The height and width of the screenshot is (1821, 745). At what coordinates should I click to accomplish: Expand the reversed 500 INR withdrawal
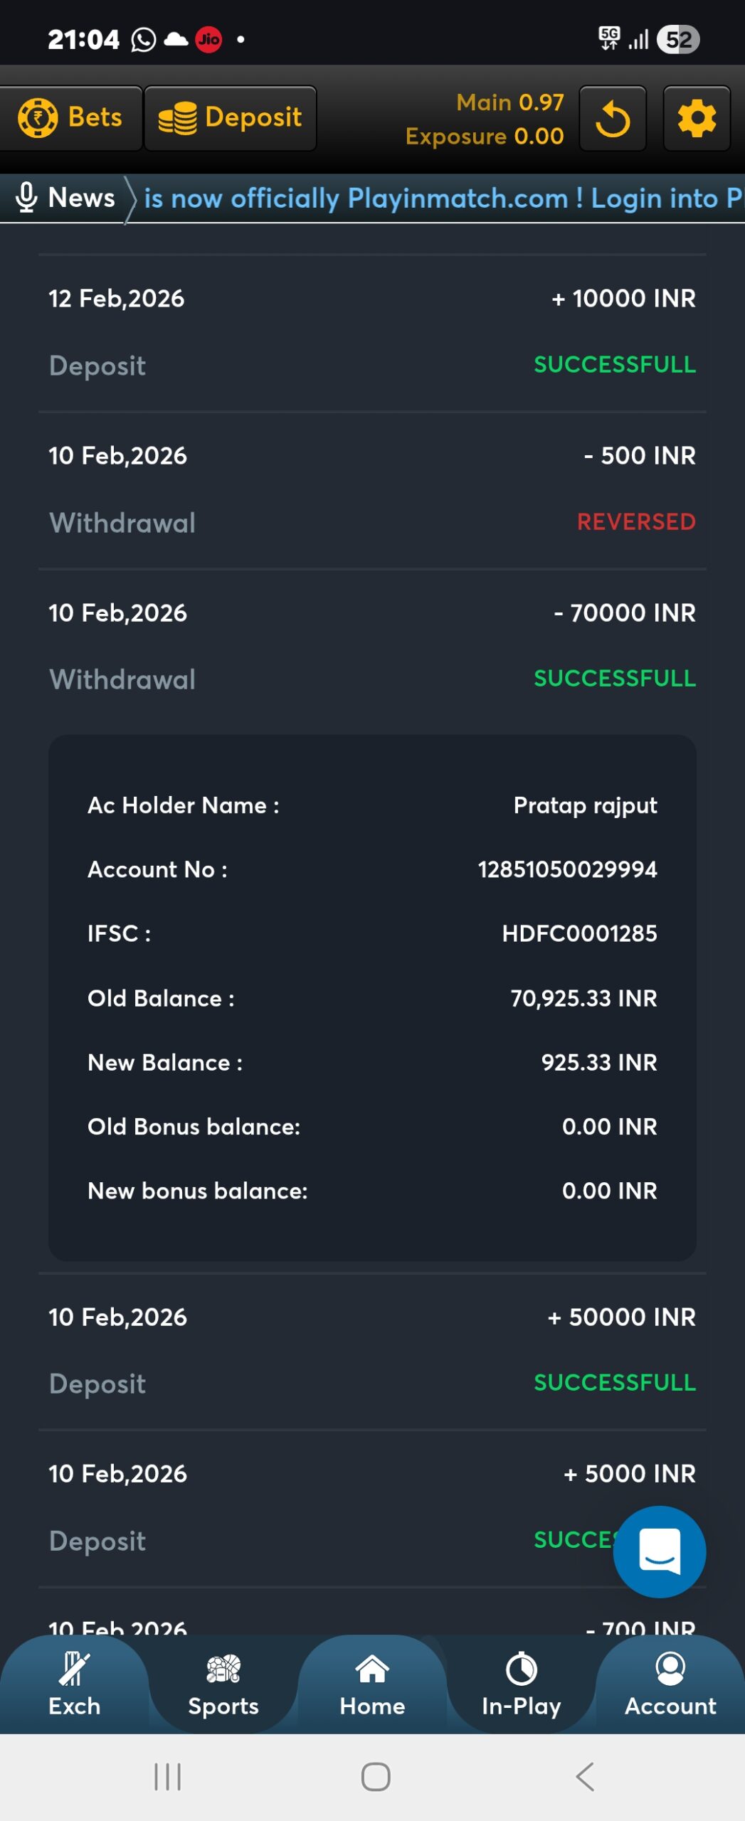pos(372,489)
